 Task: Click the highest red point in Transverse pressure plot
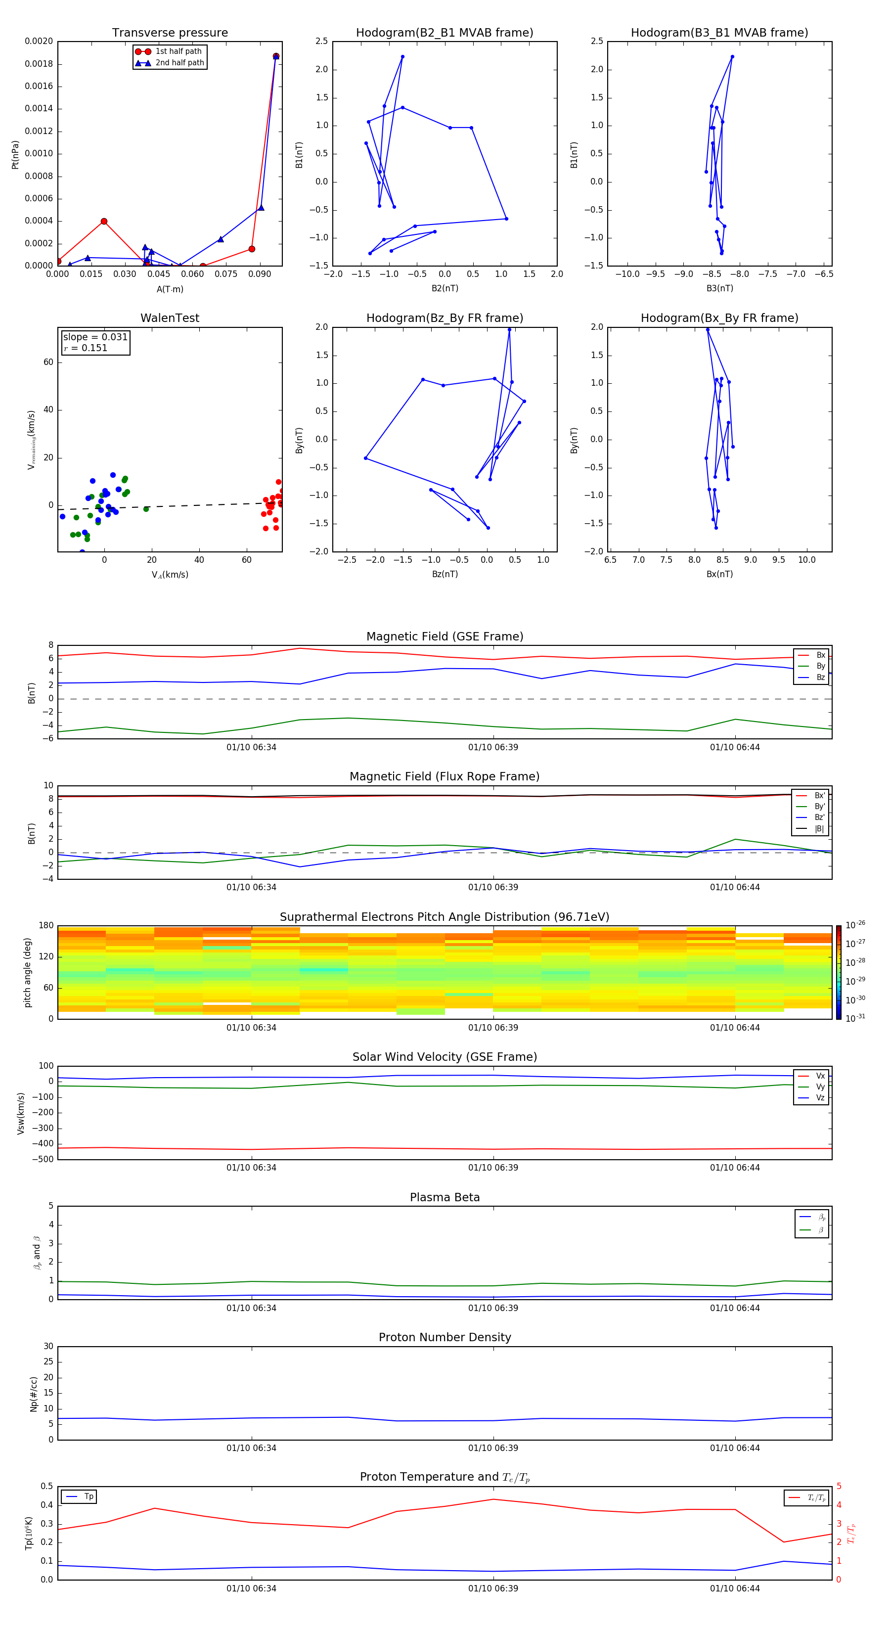coord(275,56)
